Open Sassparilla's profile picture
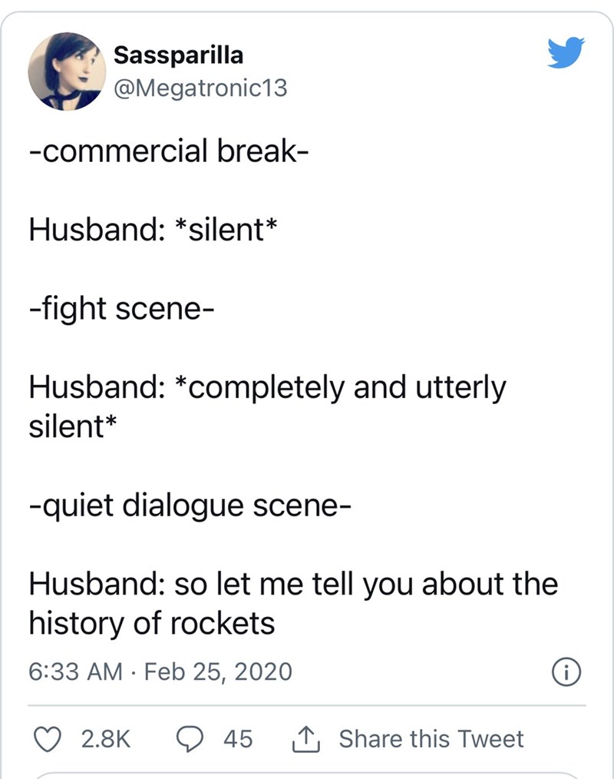 tap(68, 72)
